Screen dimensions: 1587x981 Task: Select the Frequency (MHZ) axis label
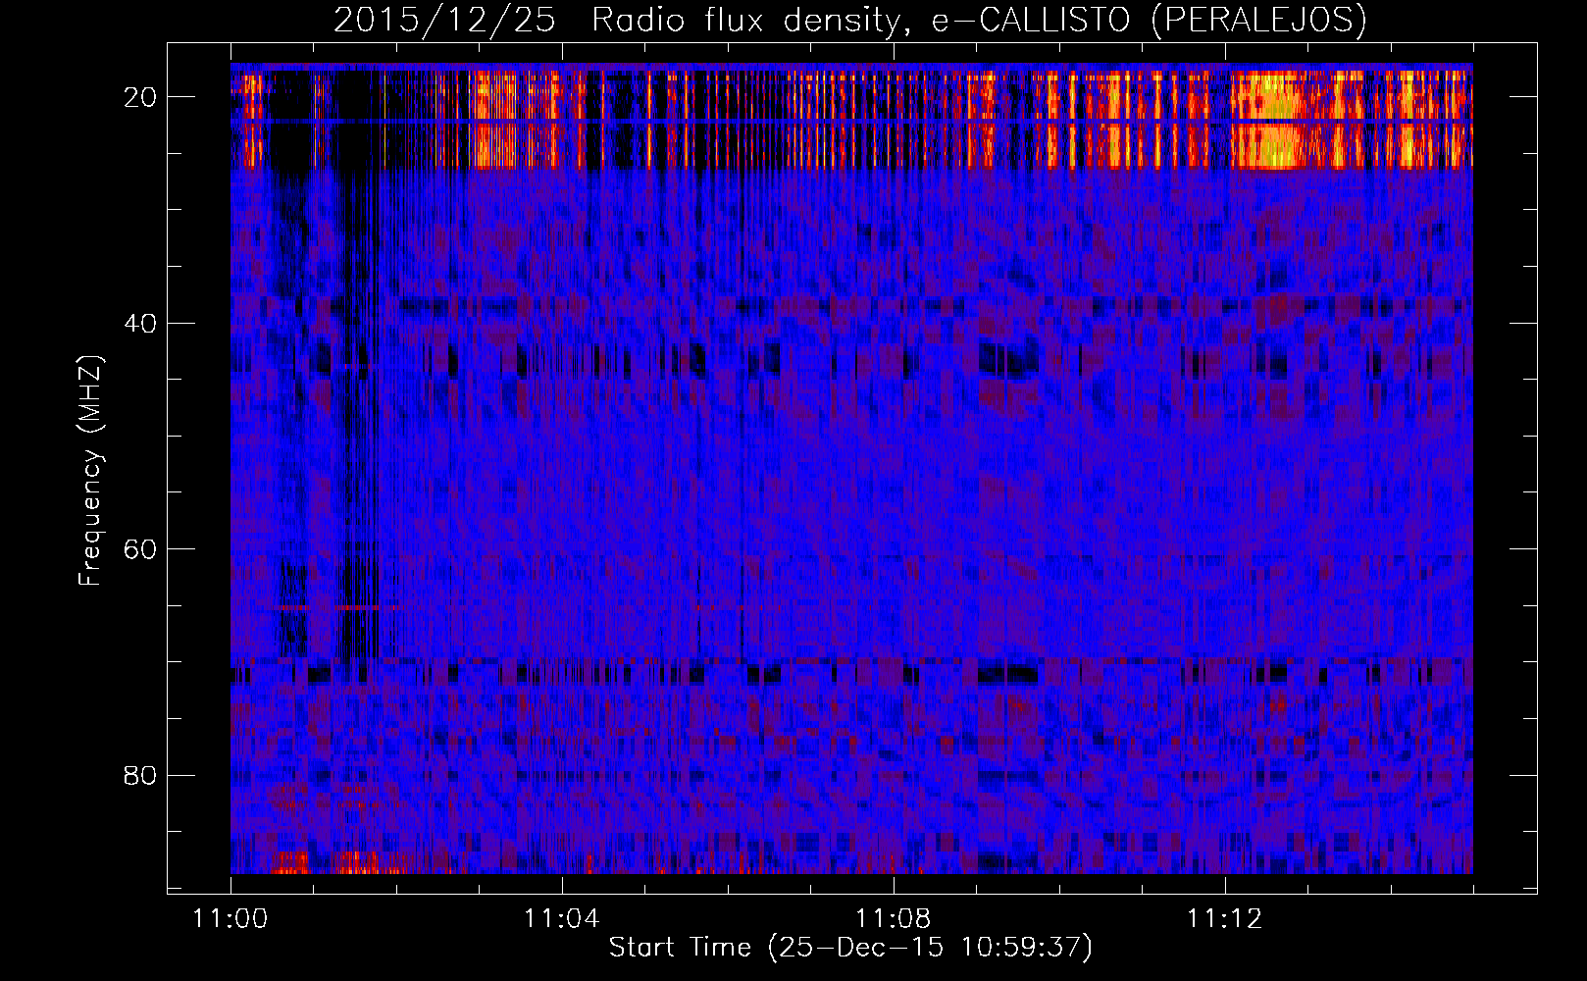90,472
